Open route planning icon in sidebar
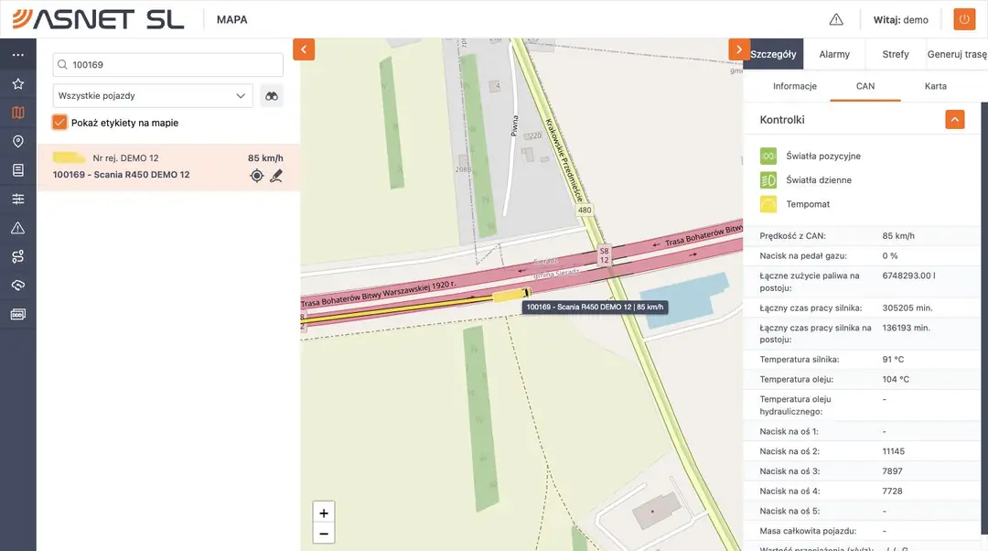988x551 pixels. tap(17, 256)
